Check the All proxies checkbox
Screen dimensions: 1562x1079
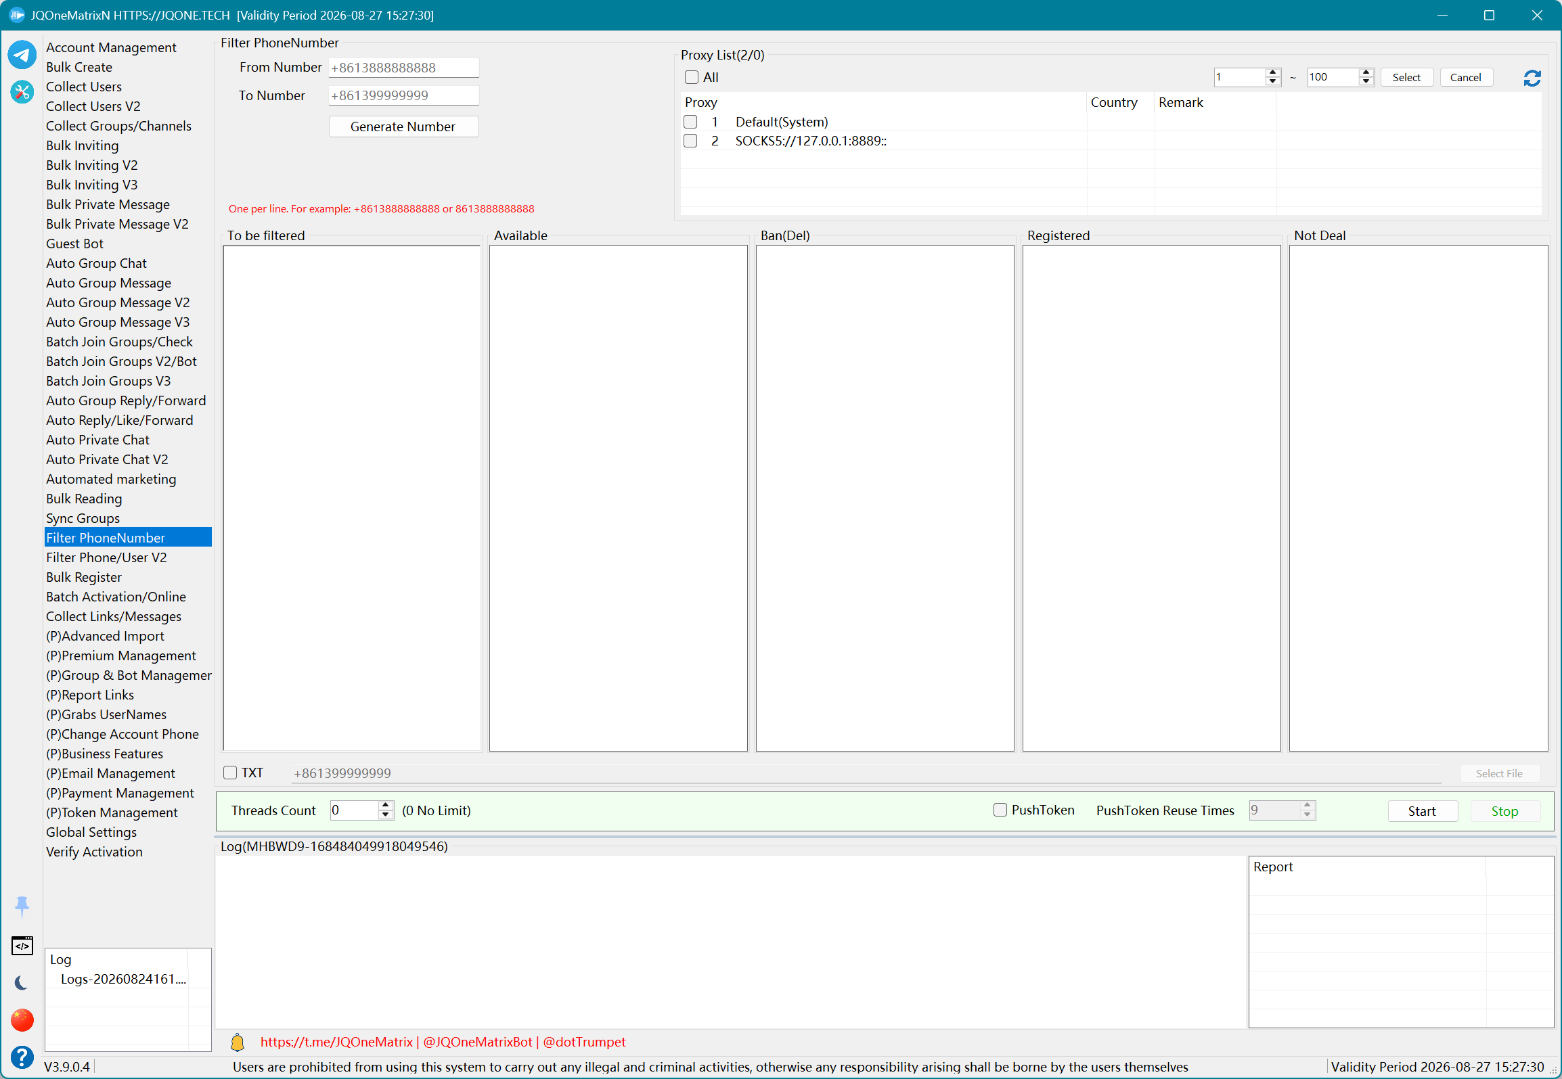[691, 77]
